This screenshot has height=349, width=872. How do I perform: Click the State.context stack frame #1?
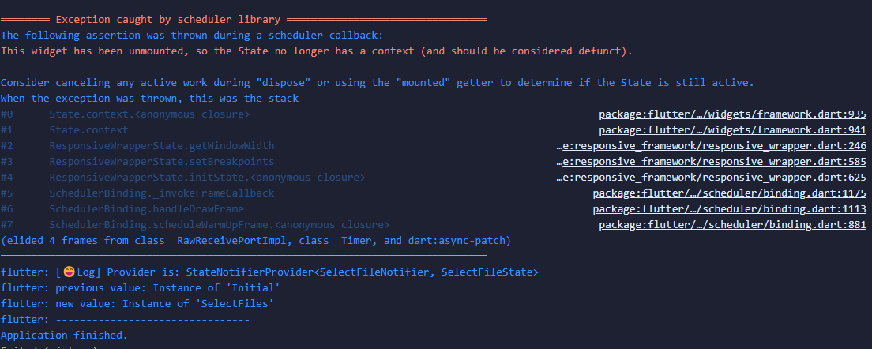click(x=88, y=130)
